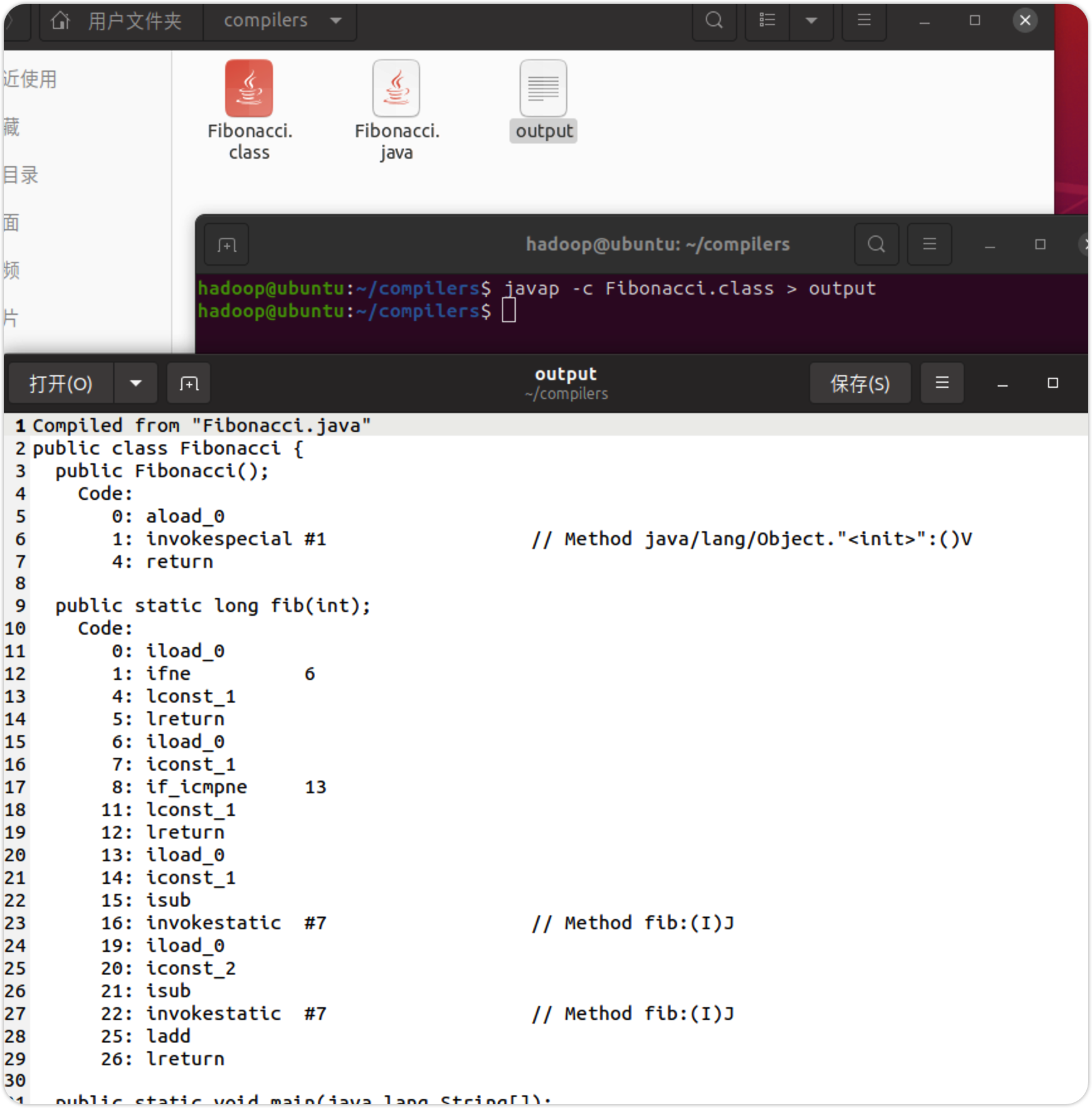Open the file manager hamburger menu
Viewport: 1092px width, 1108px height.
tap(864, 21)
